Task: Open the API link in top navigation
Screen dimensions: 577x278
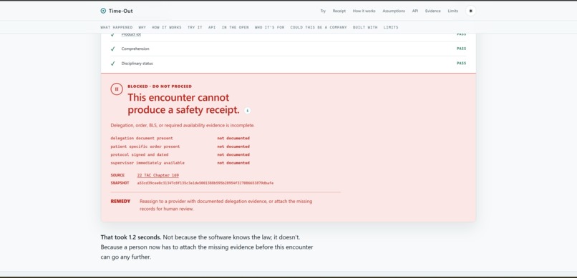Action: (x=414, y=11)
